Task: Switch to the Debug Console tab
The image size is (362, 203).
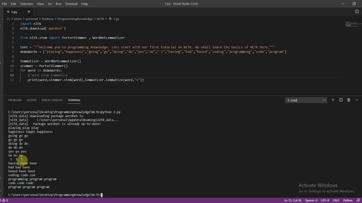Action: (52, 100)
